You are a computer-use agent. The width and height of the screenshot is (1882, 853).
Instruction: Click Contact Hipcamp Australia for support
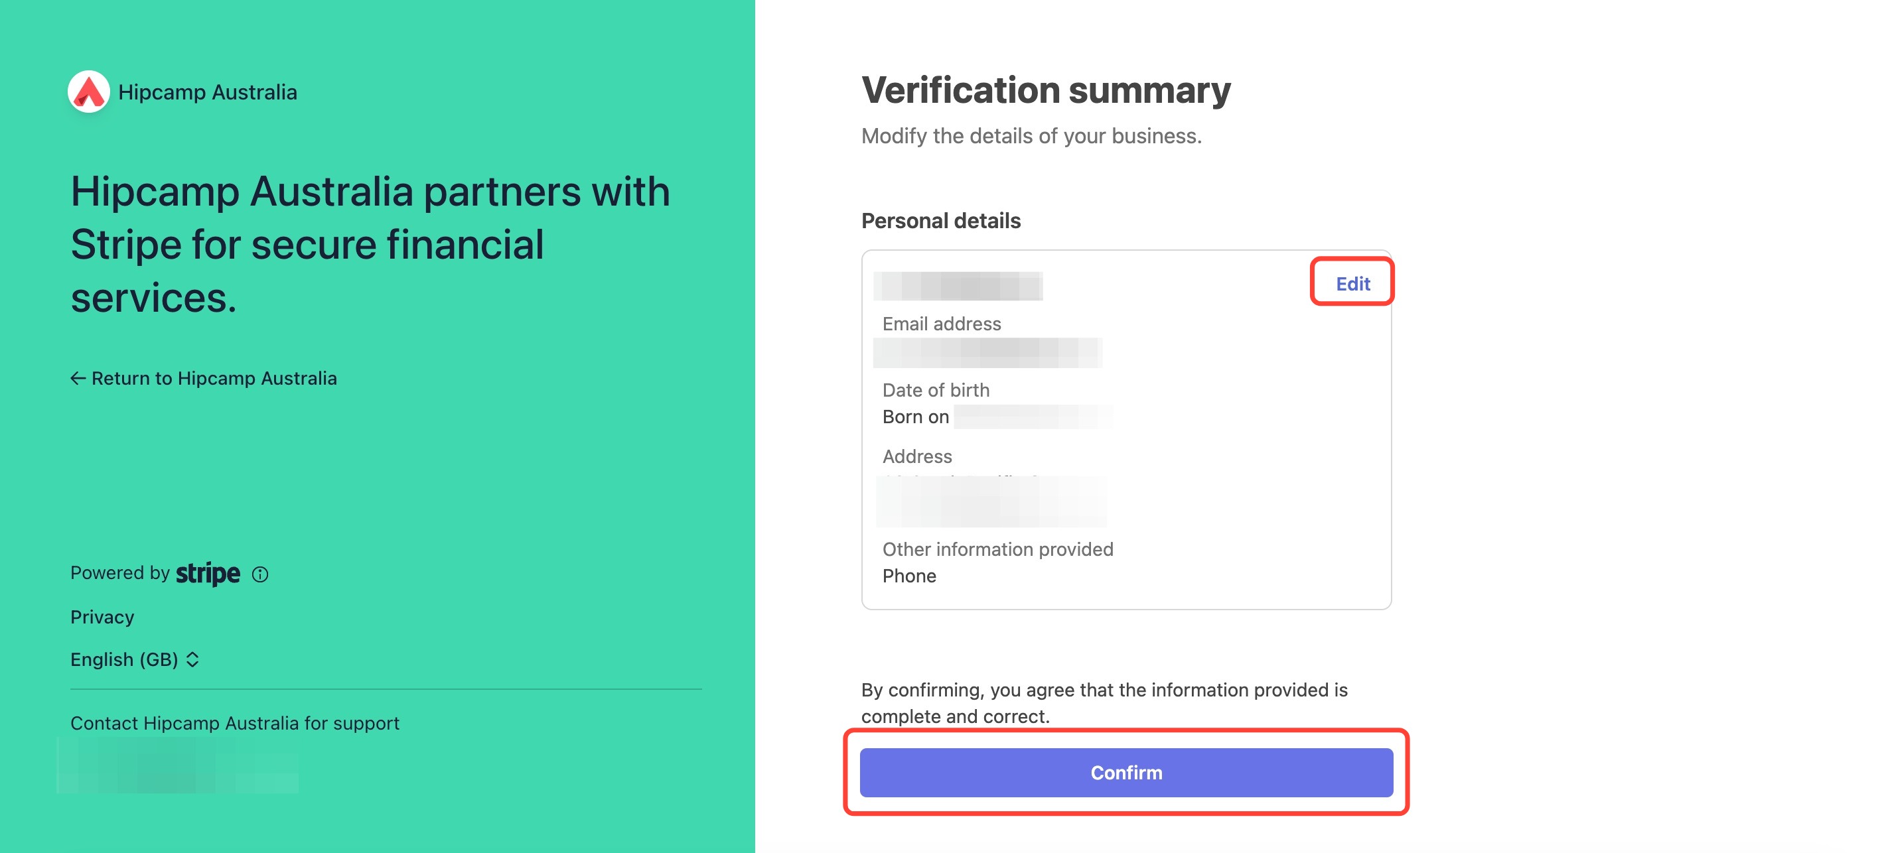234,723
